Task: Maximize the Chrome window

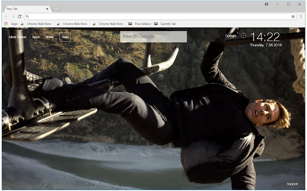Action: pyautogui.click(x=288, y=4)
